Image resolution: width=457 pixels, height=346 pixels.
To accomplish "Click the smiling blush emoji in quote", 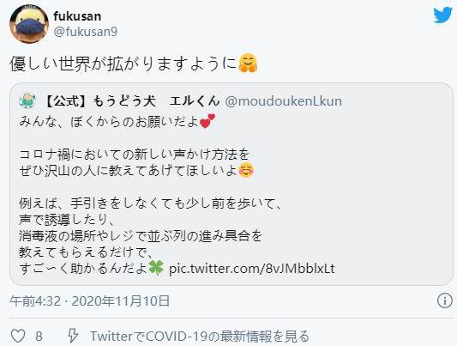I will point(246,170).
